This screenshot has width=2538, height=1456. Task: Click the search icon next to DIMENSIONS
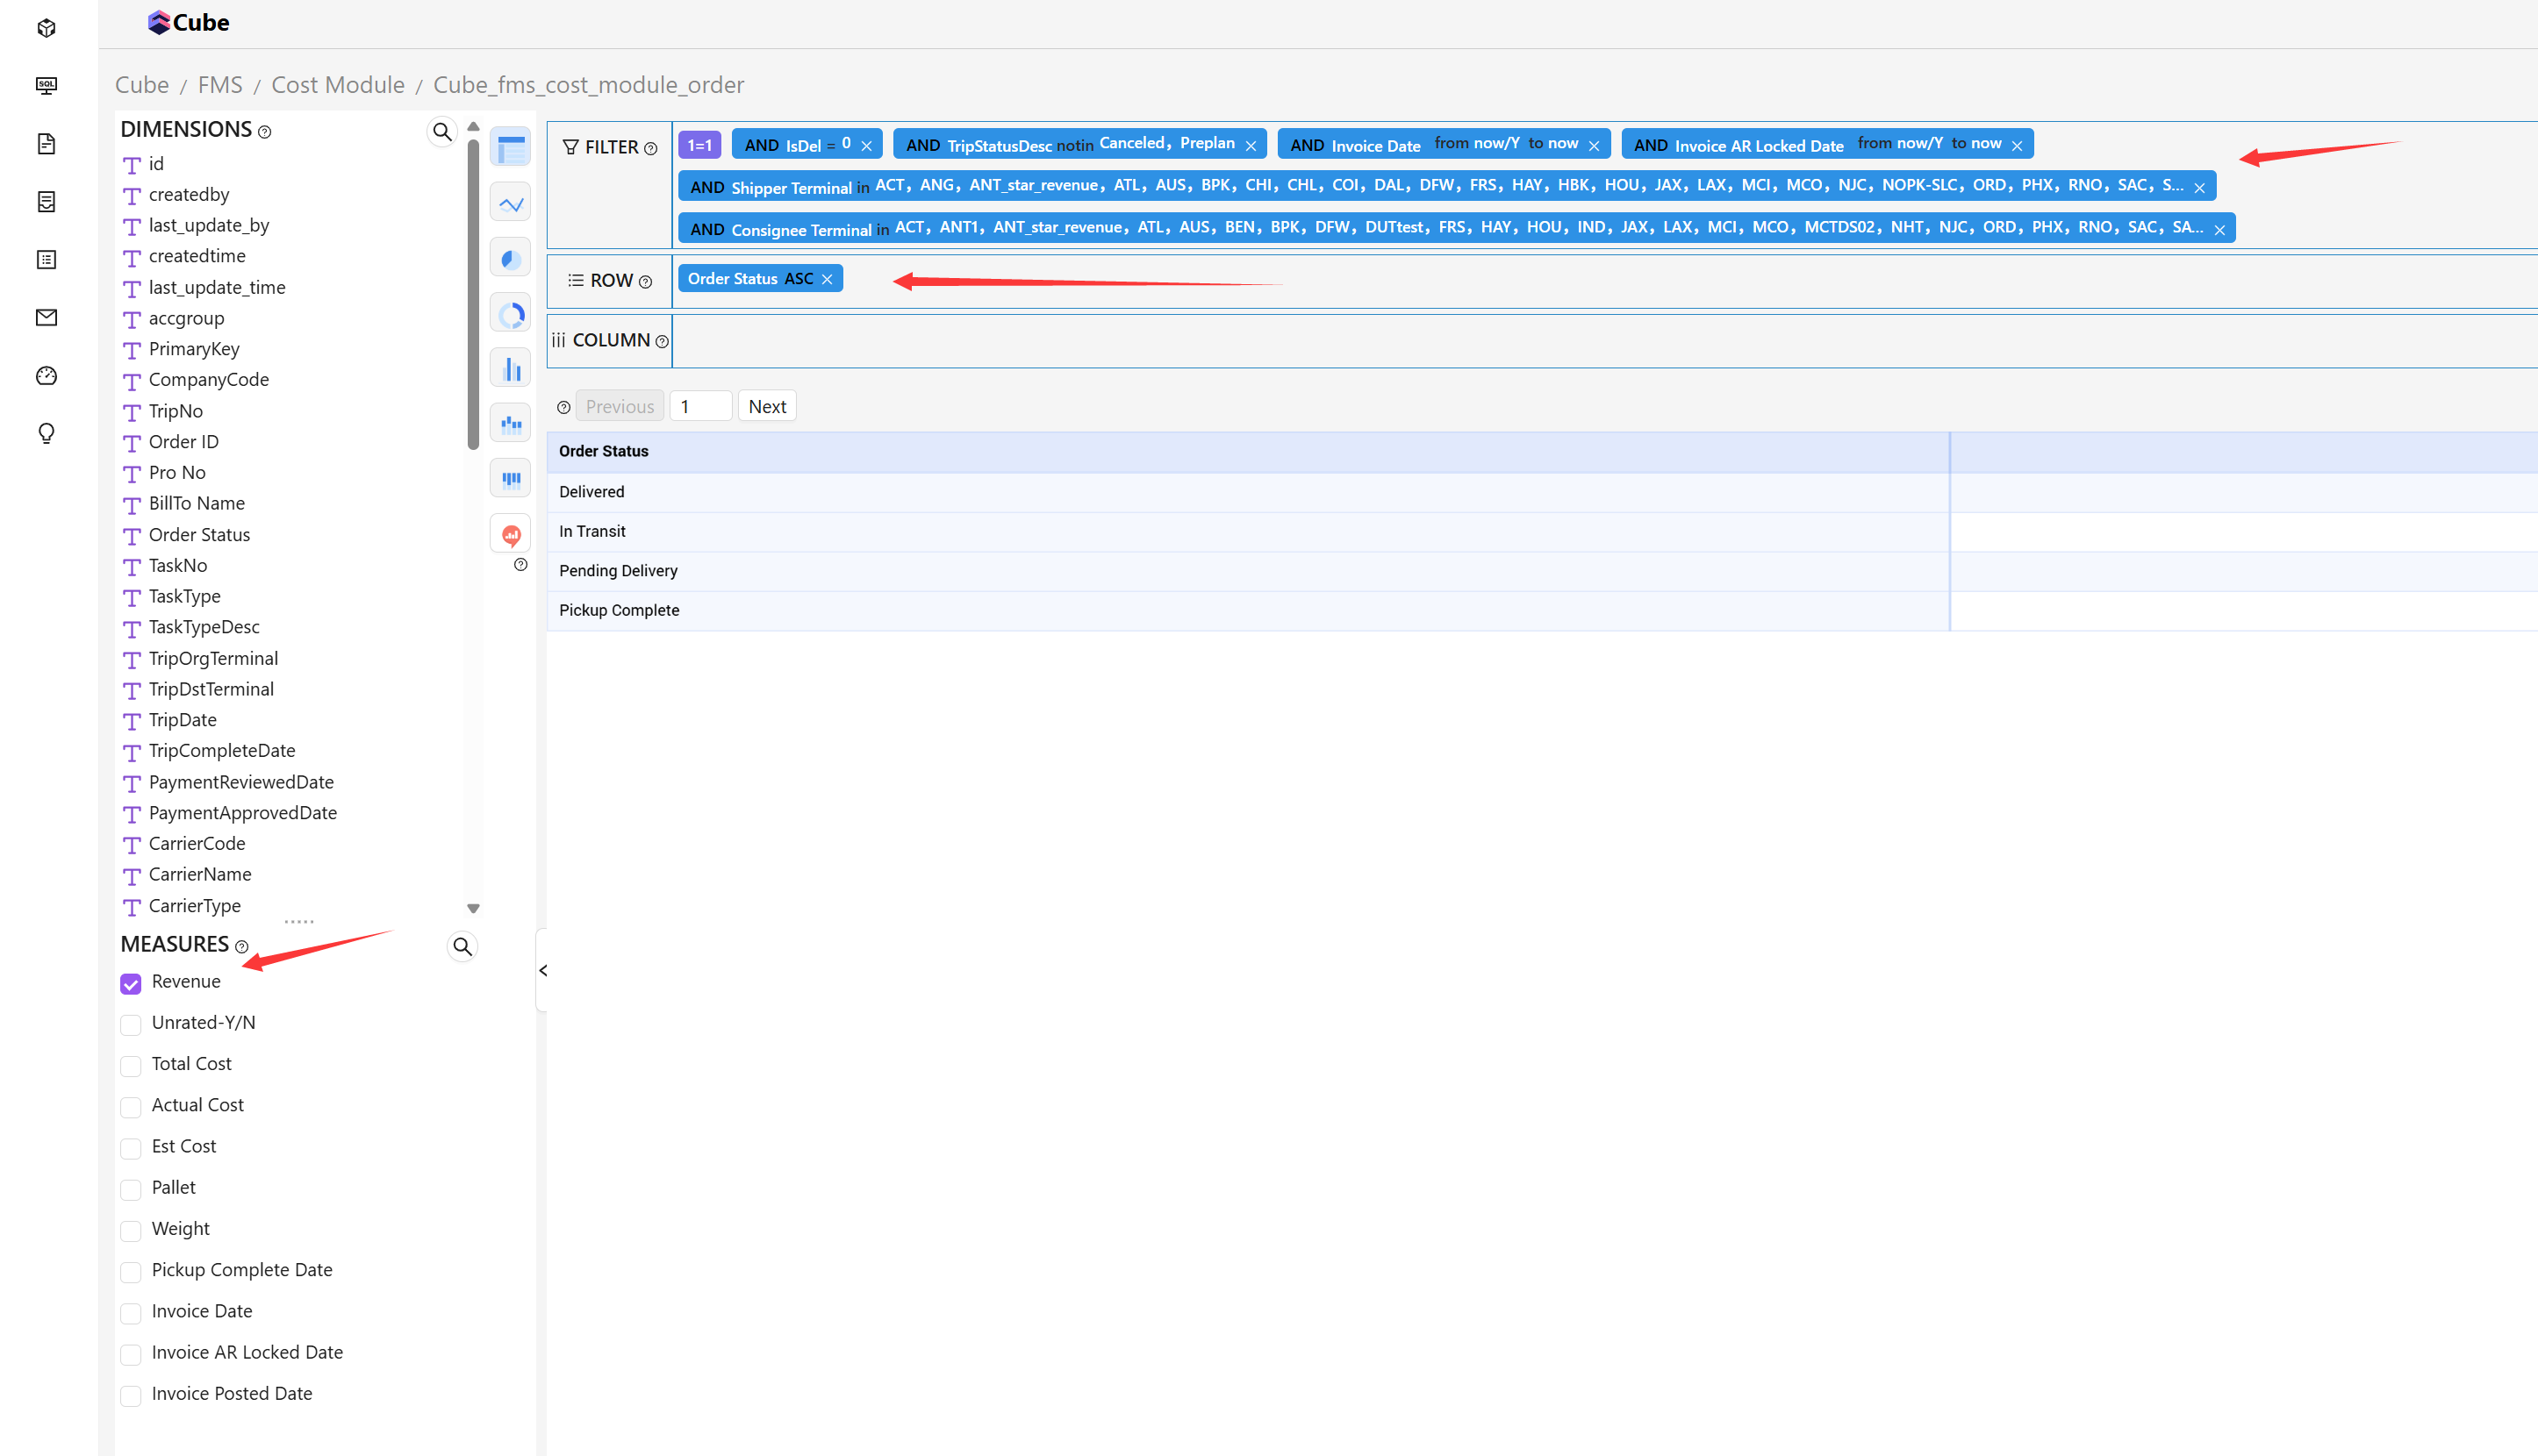(x=441, y=131)
